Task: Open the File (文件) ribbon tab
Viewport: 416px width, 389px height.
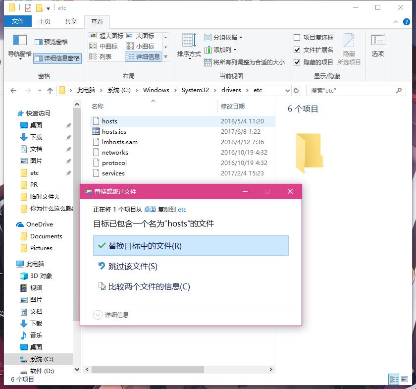Action: (x=18, y=21)
